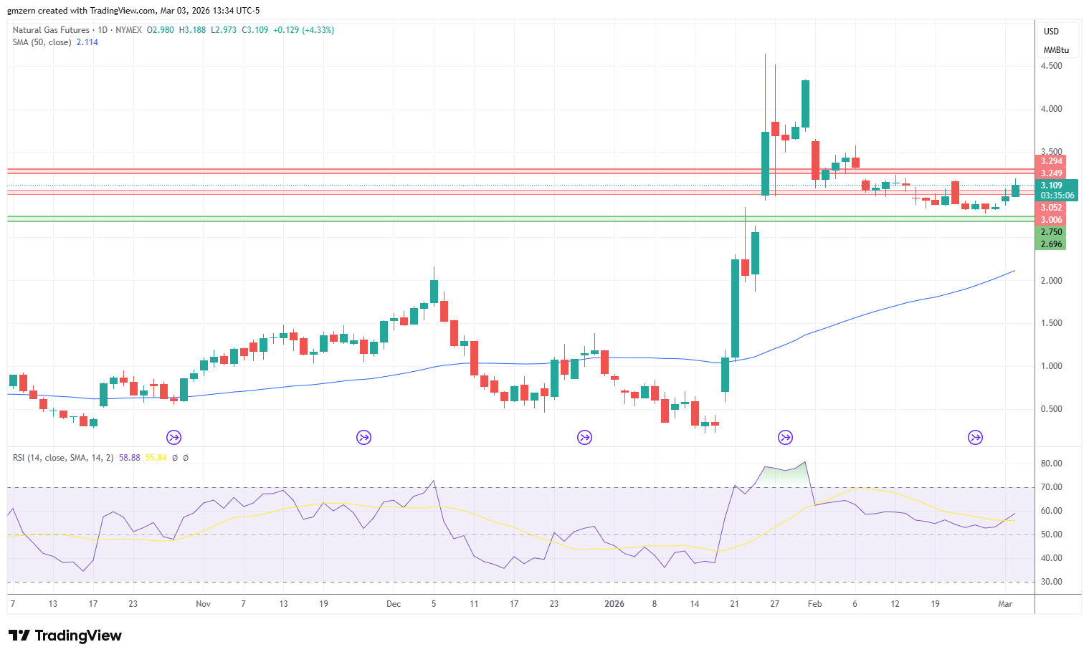Click the 2.696 green price label

tap(1051, 244)
